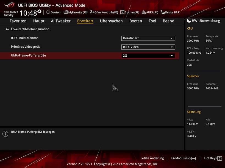Open the Booten menu
Viewport: 225px width, 168px height.
tap(135, 21)
